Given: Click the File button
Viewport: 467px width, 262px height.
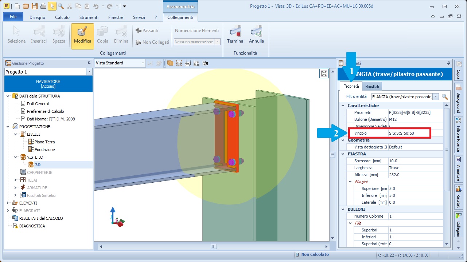Looking at the screenshot, I should tap(13, 17).
